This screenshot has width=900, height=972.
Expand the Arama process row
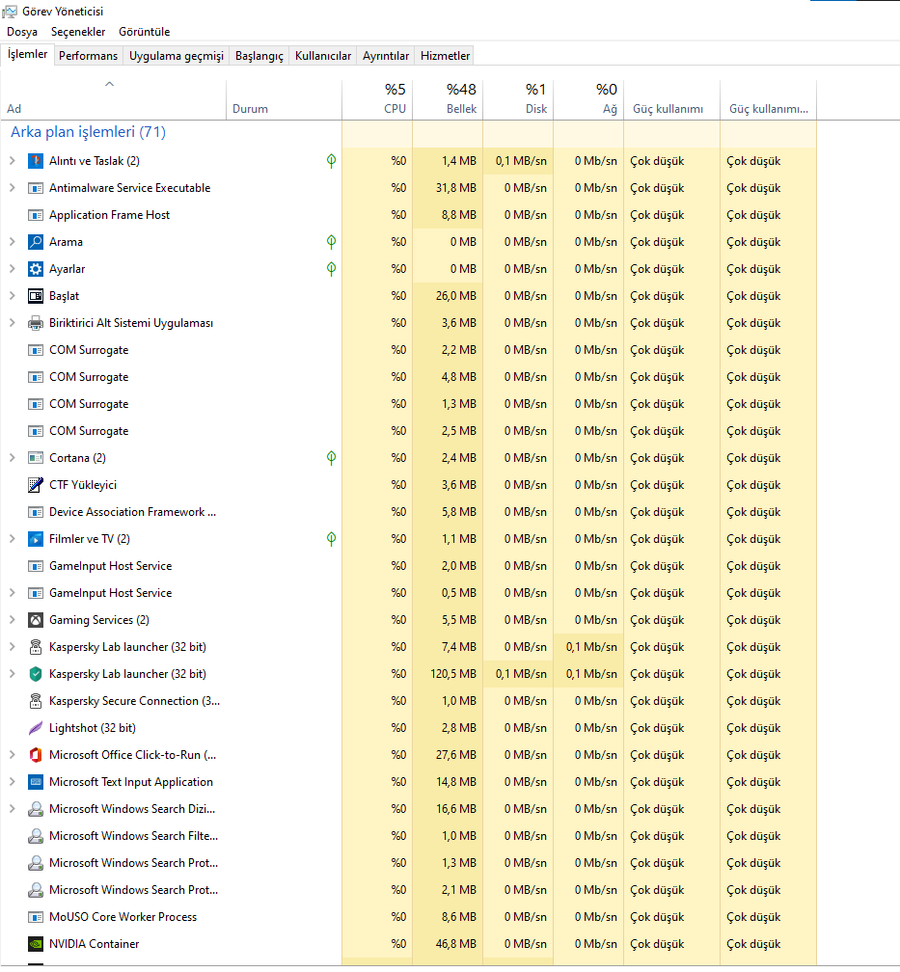tap(12, 242)
